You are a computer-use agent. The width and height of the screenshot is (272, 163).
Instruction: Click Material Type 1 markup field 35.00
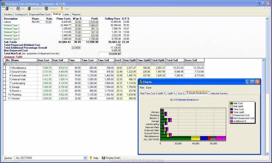[x=76, y=25]
